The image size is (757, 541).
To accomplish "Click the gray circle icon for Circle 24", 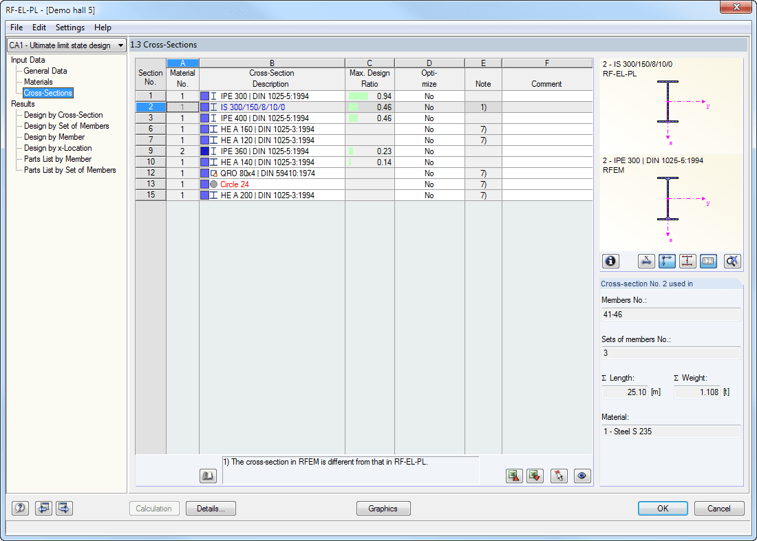I will pos(214,184).
